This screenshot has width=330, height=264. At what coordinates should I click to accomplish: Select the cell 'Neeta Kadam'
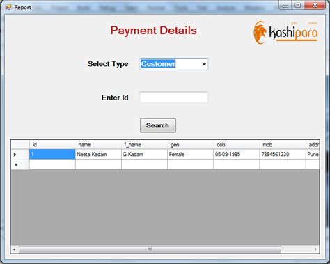[x=98, y=155]
